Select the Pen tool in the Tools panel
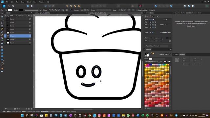Viewport: 210px width, 118px height. (x=2, y=29)
